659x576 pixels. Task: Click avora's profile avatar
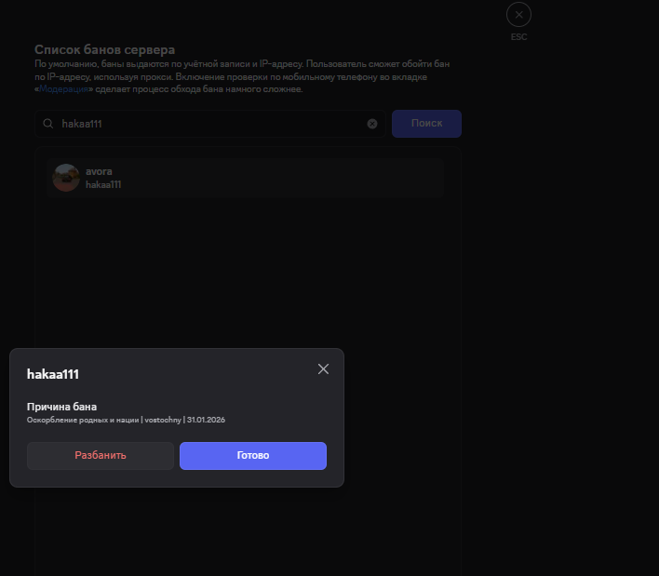tap(66, 178)
